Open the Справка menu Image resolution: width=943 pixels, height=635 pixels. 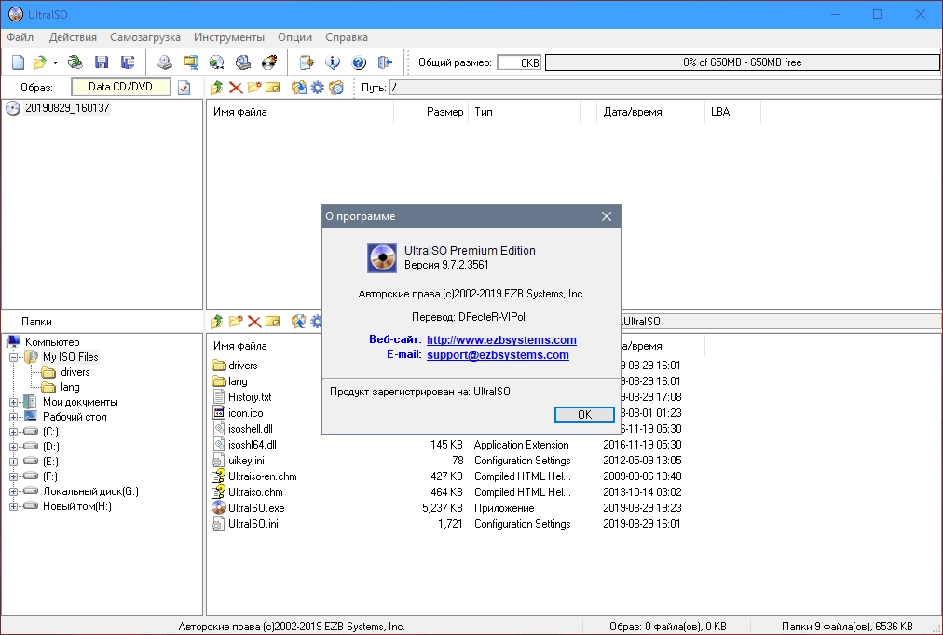[347, 37]
